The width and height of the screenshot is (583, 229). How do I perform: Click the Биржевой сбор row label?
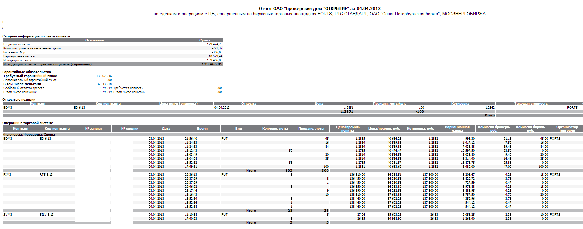pos(14,52)
